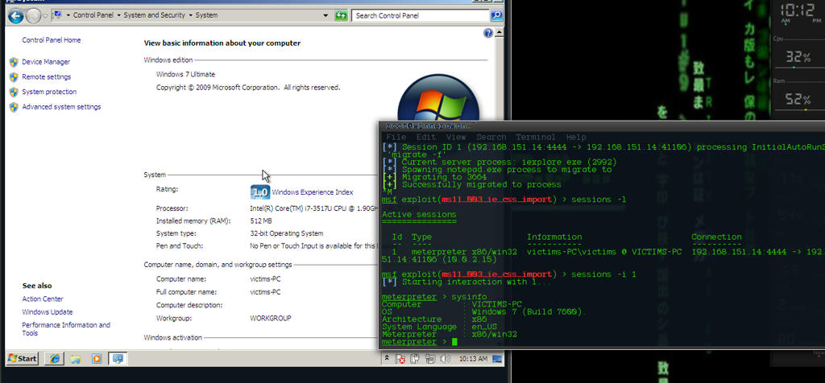Open the Edit menu in the terminal

426,137
